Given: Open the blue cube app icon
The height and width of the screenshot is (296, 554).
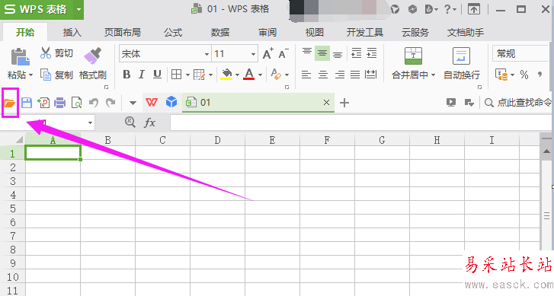Looking at the screenshot, I should point(171,103).
